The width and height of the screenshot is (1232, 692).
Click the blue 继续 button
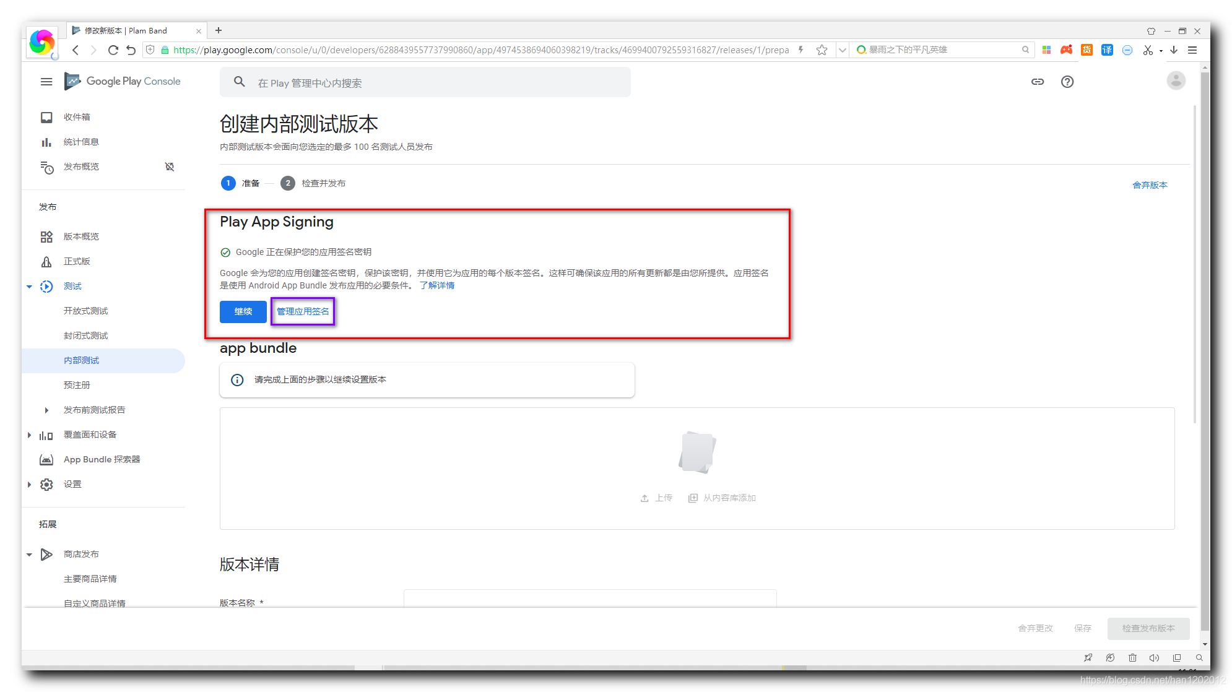click(x=243, y=311)
